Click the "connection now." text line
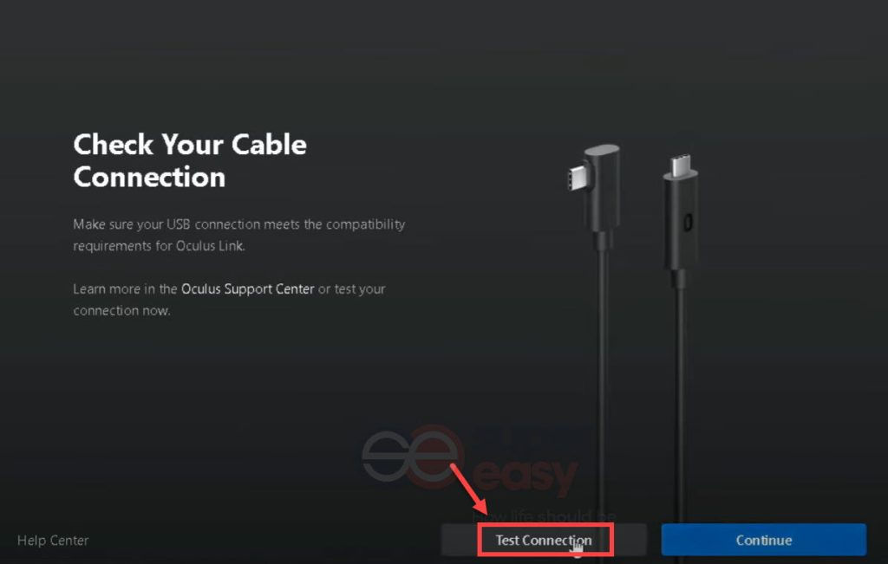This screenshot has width=888, height=564. [121, 310]
